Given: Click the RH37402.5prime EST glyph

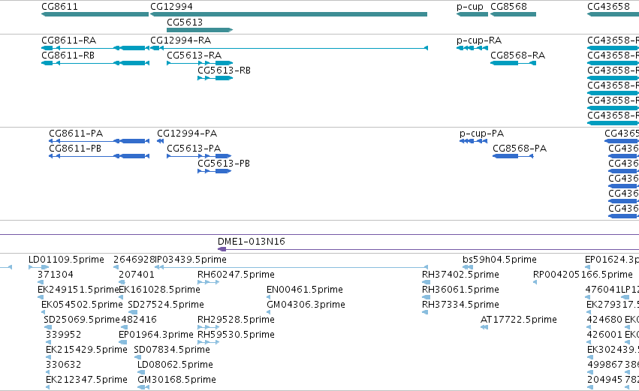Looking at the screenshot, I should [x=426, y=282].
